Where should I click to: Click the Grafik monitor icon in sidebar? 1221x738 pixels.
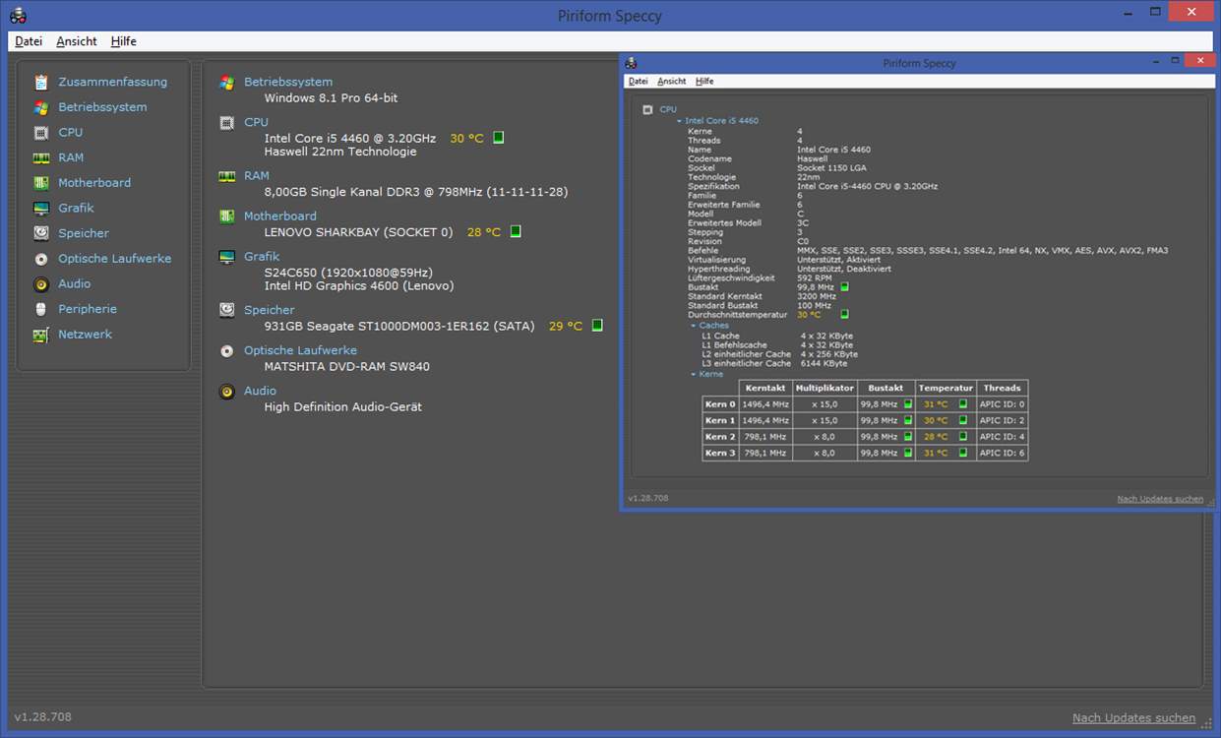[x=40, y=208]
